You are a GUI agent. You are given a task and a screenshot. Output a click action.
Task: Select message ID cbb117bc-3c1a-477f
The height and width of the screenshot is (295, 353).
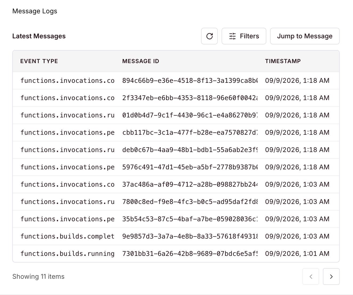pos(190,132)
